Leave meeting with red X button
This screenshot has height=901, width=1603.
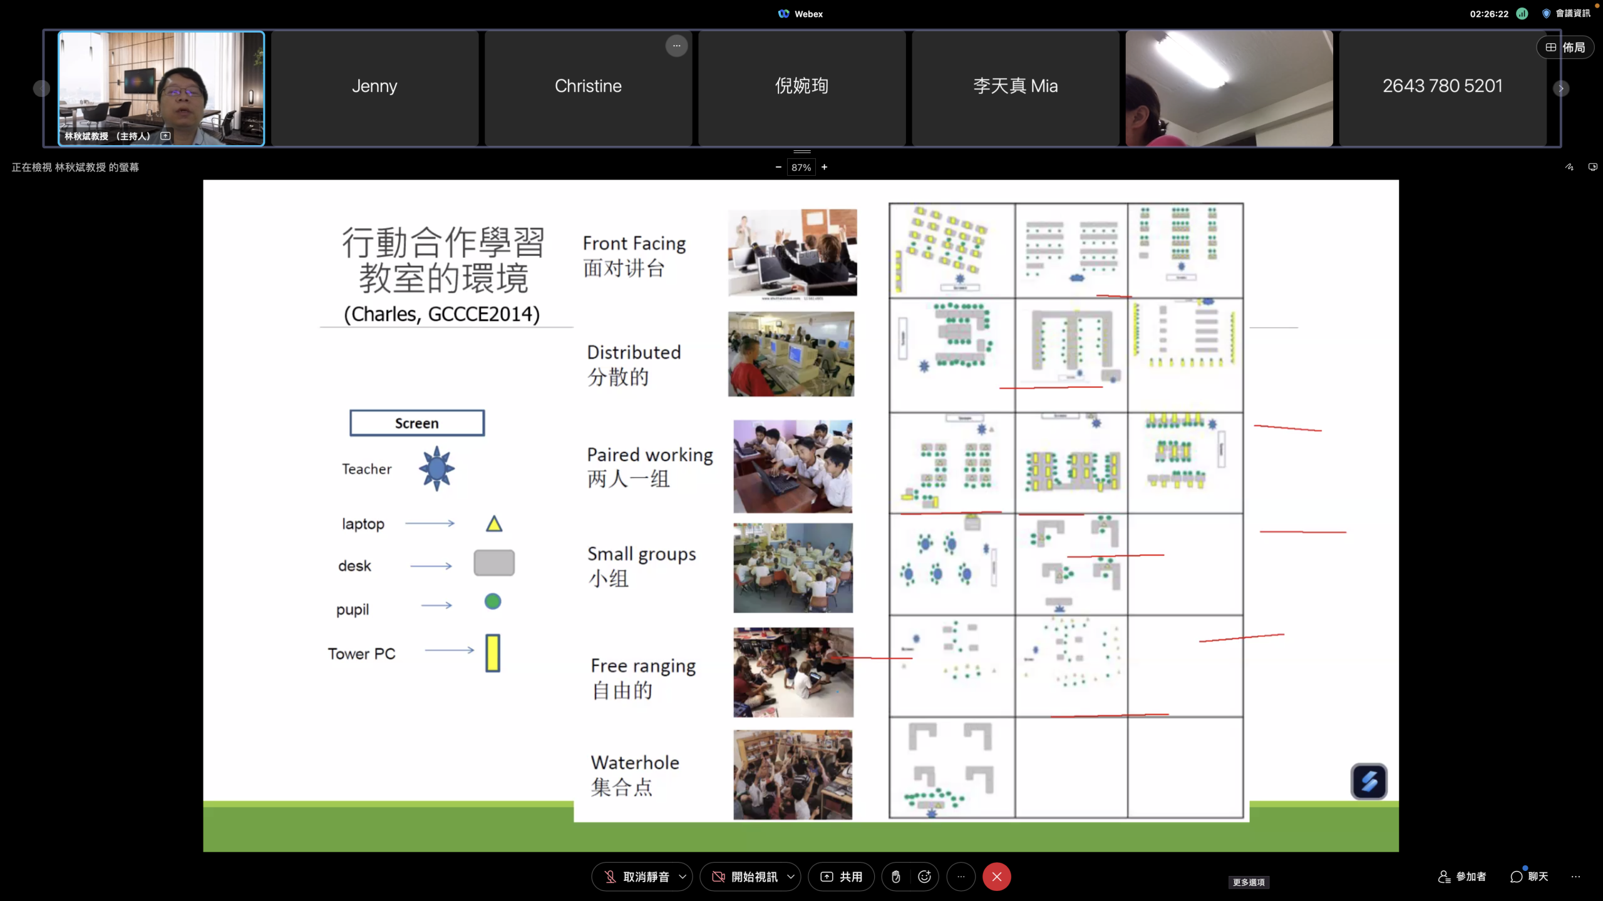pyautogui.click(x=996, y=877)
